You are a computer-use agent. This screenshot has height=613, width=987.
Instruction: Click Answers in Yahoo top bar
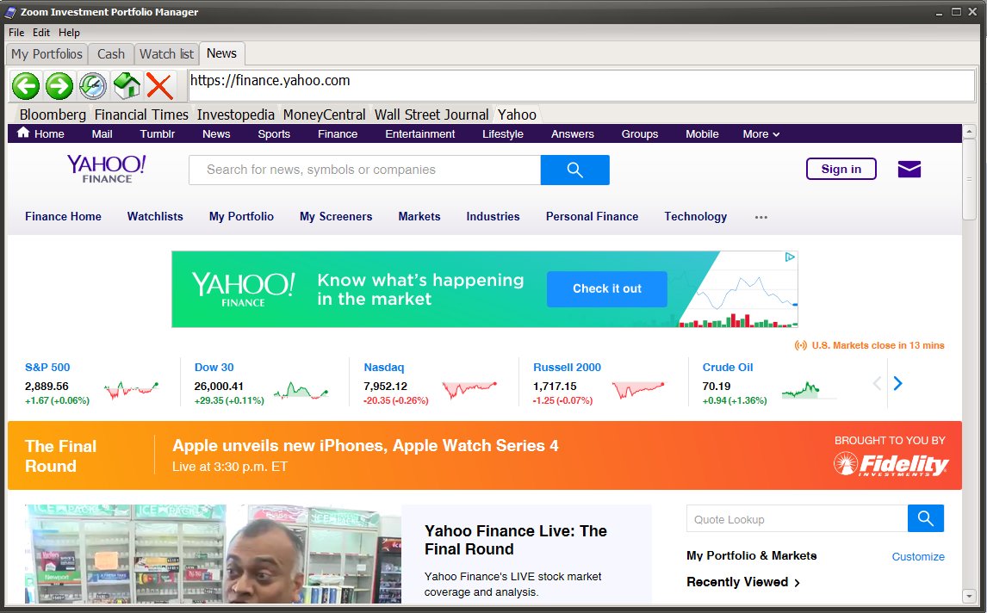(572, 134)
